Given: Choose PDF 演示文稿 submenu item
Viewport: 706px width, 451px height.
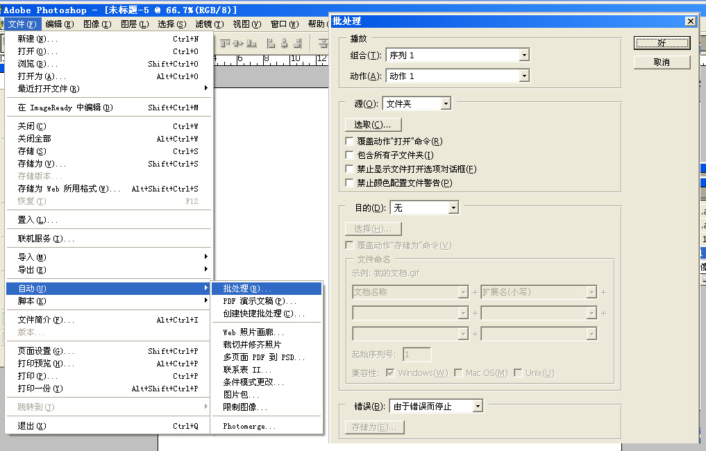Looking at the screenshot, I should click(x=267, y=301).
